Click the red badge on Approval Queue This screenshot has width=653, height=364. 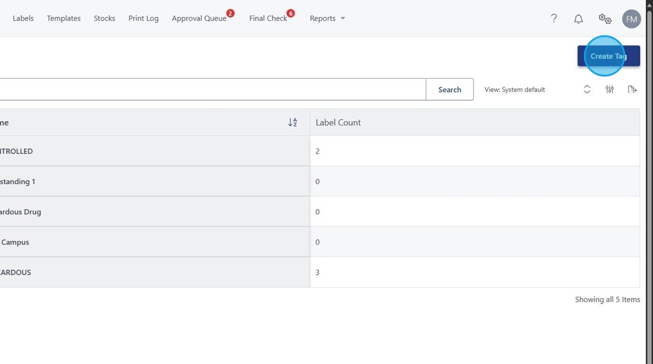click(x=230, y=13)
